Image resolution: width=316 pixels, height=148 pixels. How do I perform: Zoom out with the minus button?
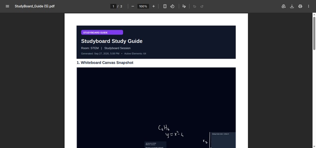coord(133,6)
